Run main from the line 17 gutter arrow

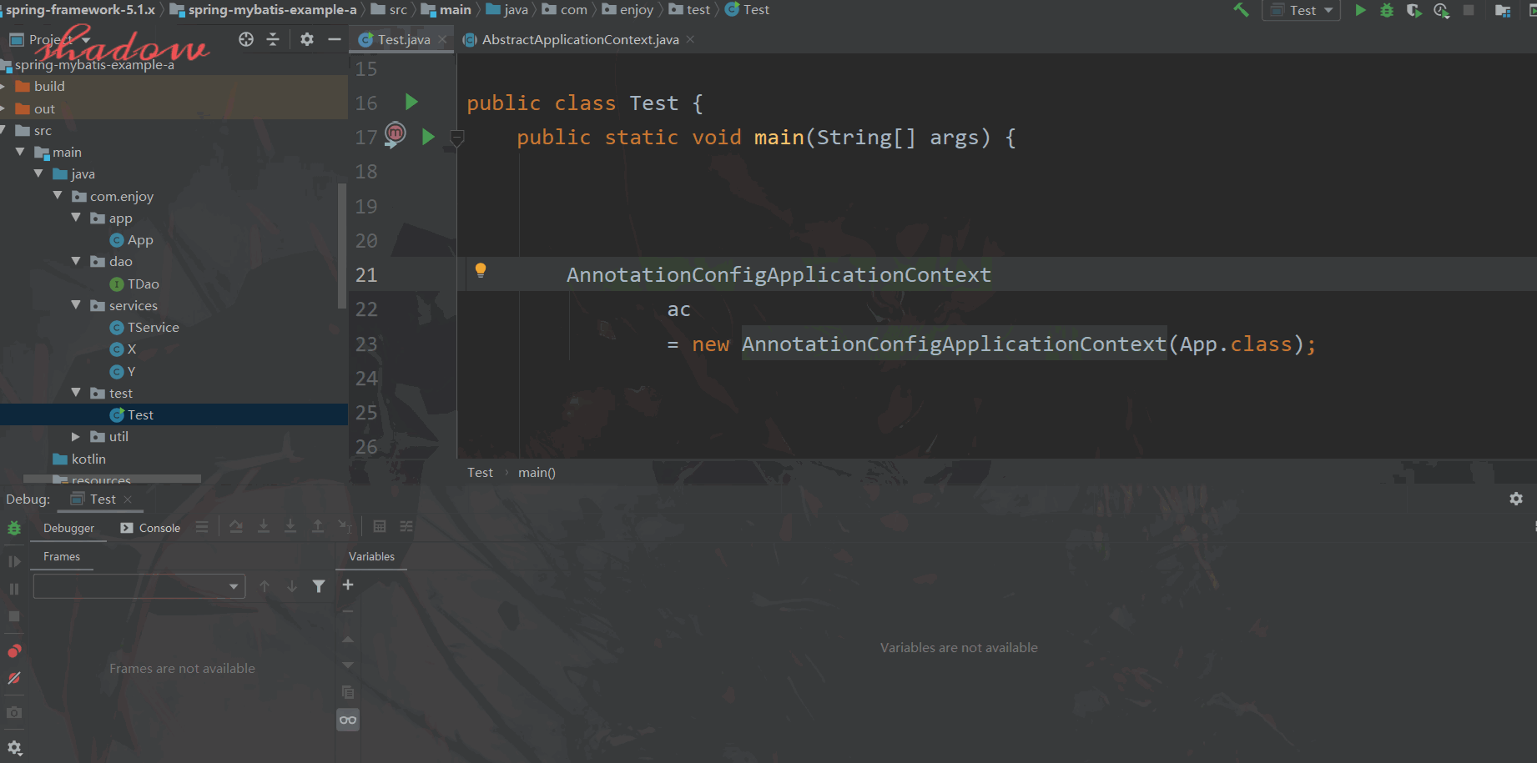[428, 136]
